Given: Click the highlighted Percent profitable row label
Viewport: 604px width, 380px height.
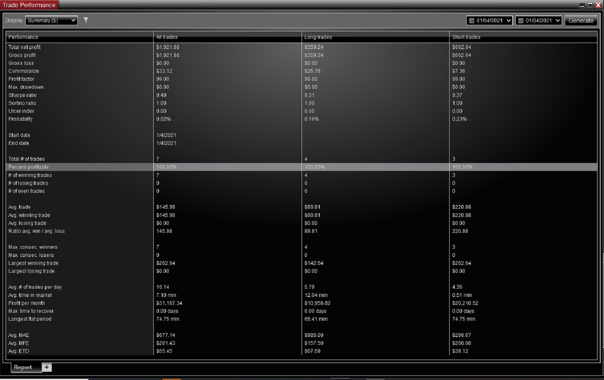Looking at the screenshot, I should tap(28, 167).
